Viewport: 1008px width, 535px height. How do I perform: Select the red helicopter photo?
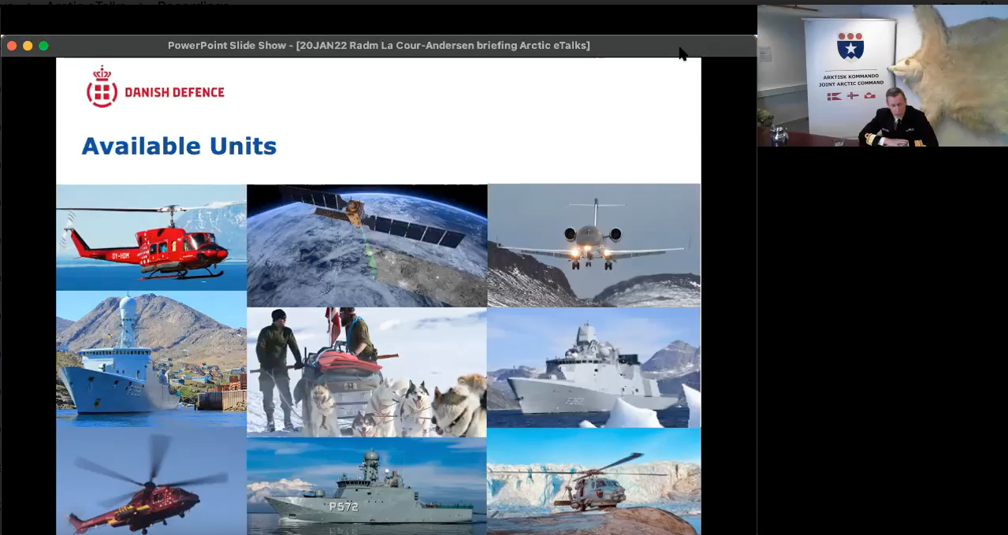pyautogui.click(x=151, y=237)
